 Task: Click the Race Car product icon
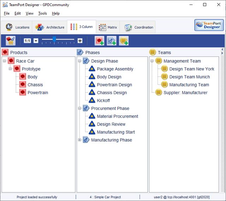(11, 61)
